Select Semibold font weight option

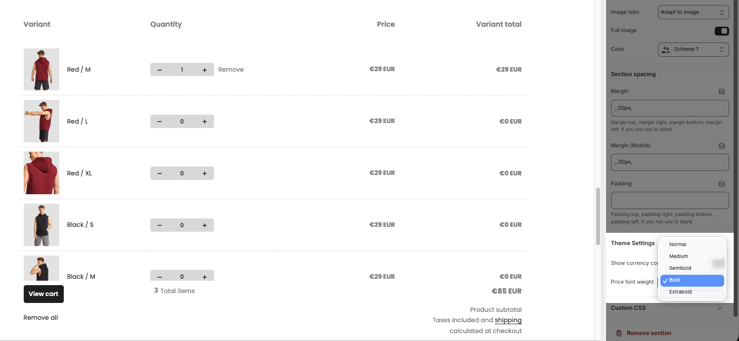680,268
